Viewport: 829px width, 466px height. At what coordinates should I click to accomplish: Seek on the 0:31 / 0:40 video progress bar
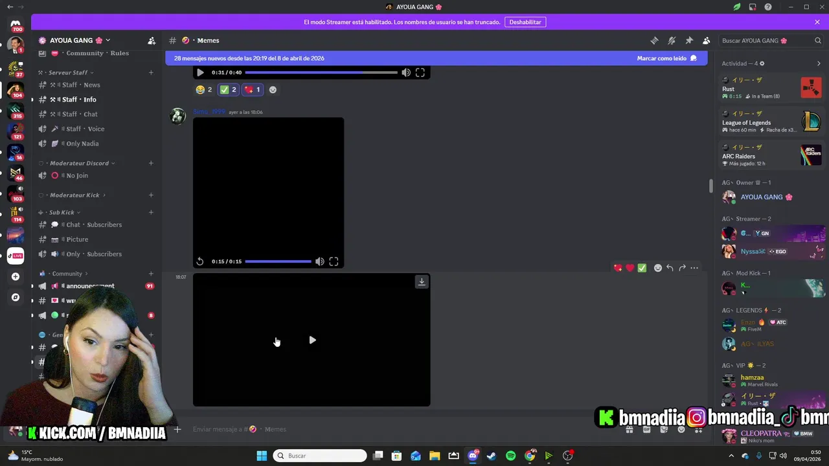click(321, 72)
